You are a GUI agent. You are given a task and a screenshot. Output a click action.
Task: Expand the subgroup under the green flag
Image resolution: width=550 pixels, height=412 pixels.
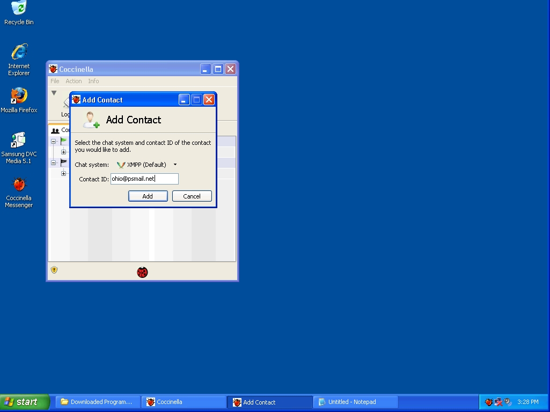click(63, 152)
